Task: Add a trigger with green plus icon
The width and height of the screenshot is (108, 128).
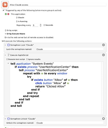Action: tap(6, 14)
